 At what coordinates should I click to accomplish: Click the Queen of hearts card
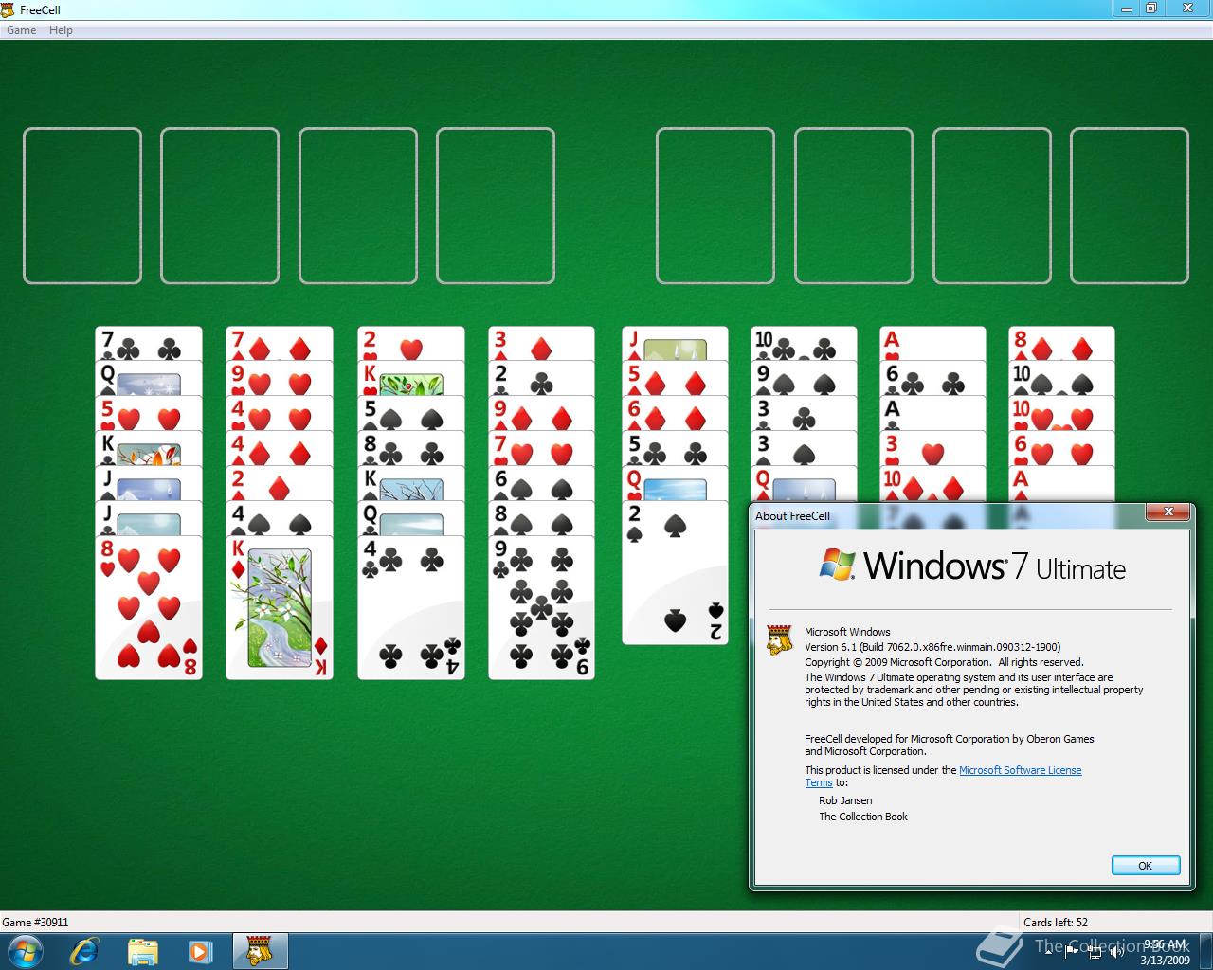click(x=675, y=483)
